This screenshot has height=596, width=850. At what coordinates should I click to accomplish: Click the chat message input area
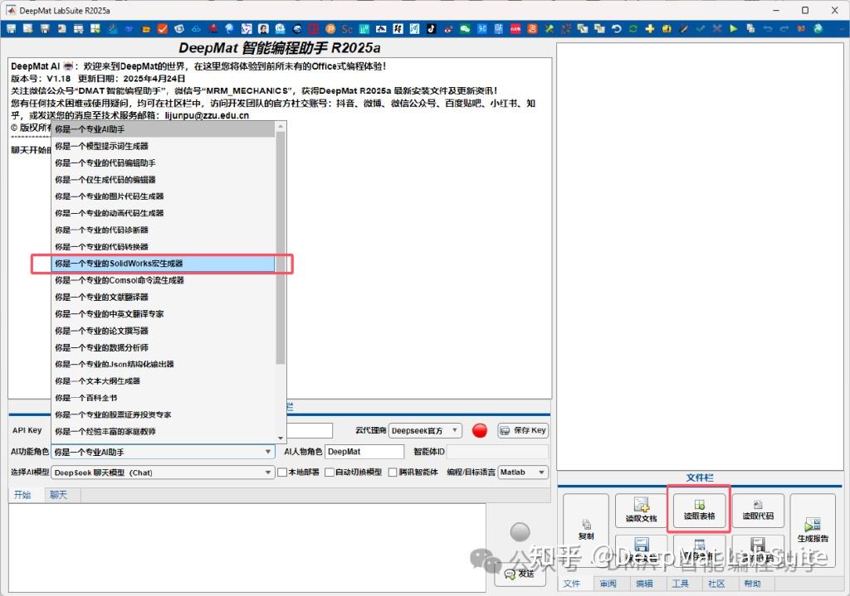tap(247, 548)
